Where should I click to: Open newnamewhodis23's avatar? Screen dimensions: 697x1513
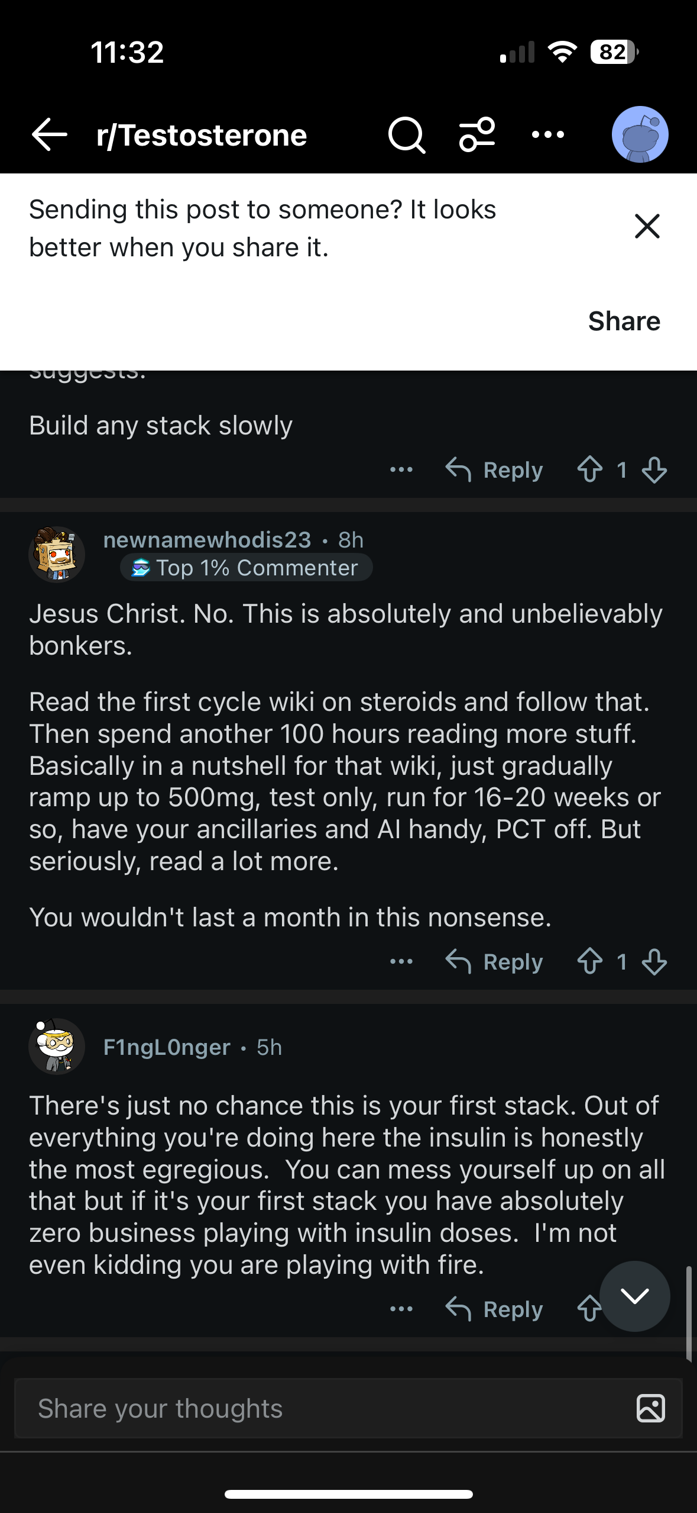click(57, 555)
